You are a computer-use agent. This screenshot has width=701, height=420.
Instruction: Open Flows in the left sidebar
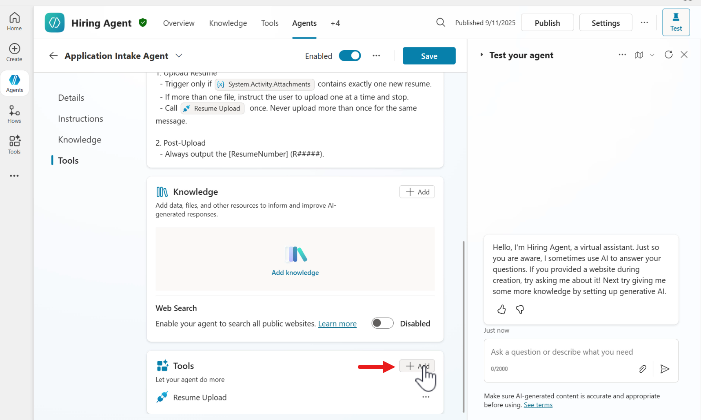coord(14,114)
